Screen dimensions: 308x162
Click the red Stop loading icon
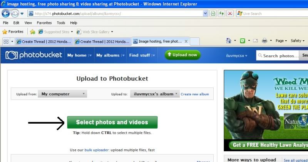230,13
